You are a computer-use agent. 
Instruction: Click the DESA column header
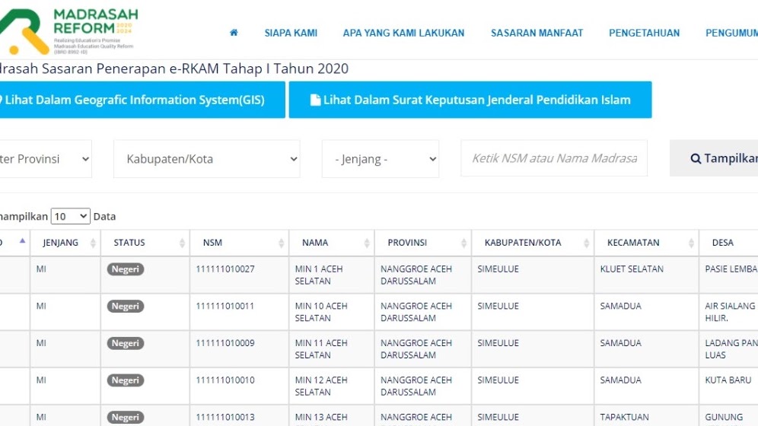[x=728, y=243]
